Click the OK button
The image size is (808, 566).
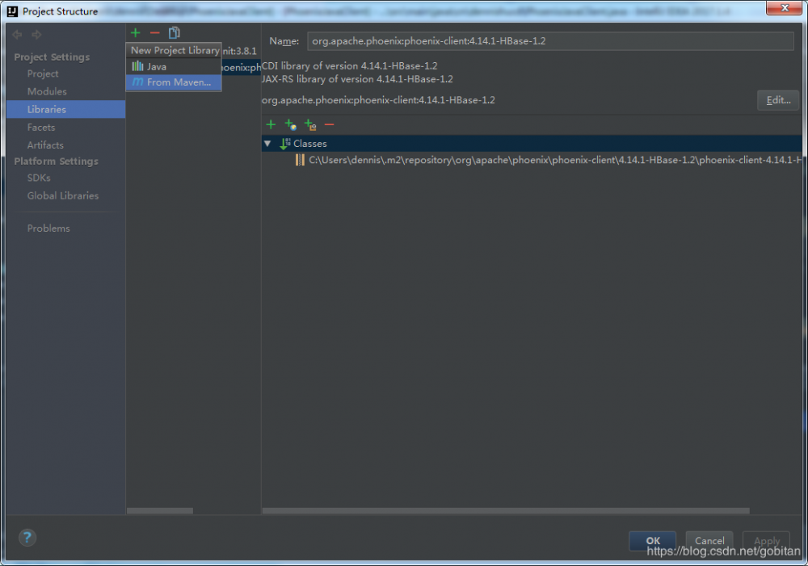pos(652,540)
